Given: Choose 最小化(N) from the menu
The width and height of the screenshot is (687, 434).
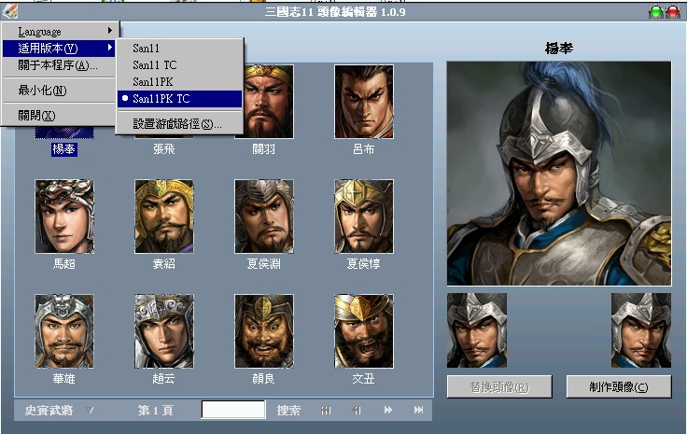Looking at the screenshot, I should point(60,91).
